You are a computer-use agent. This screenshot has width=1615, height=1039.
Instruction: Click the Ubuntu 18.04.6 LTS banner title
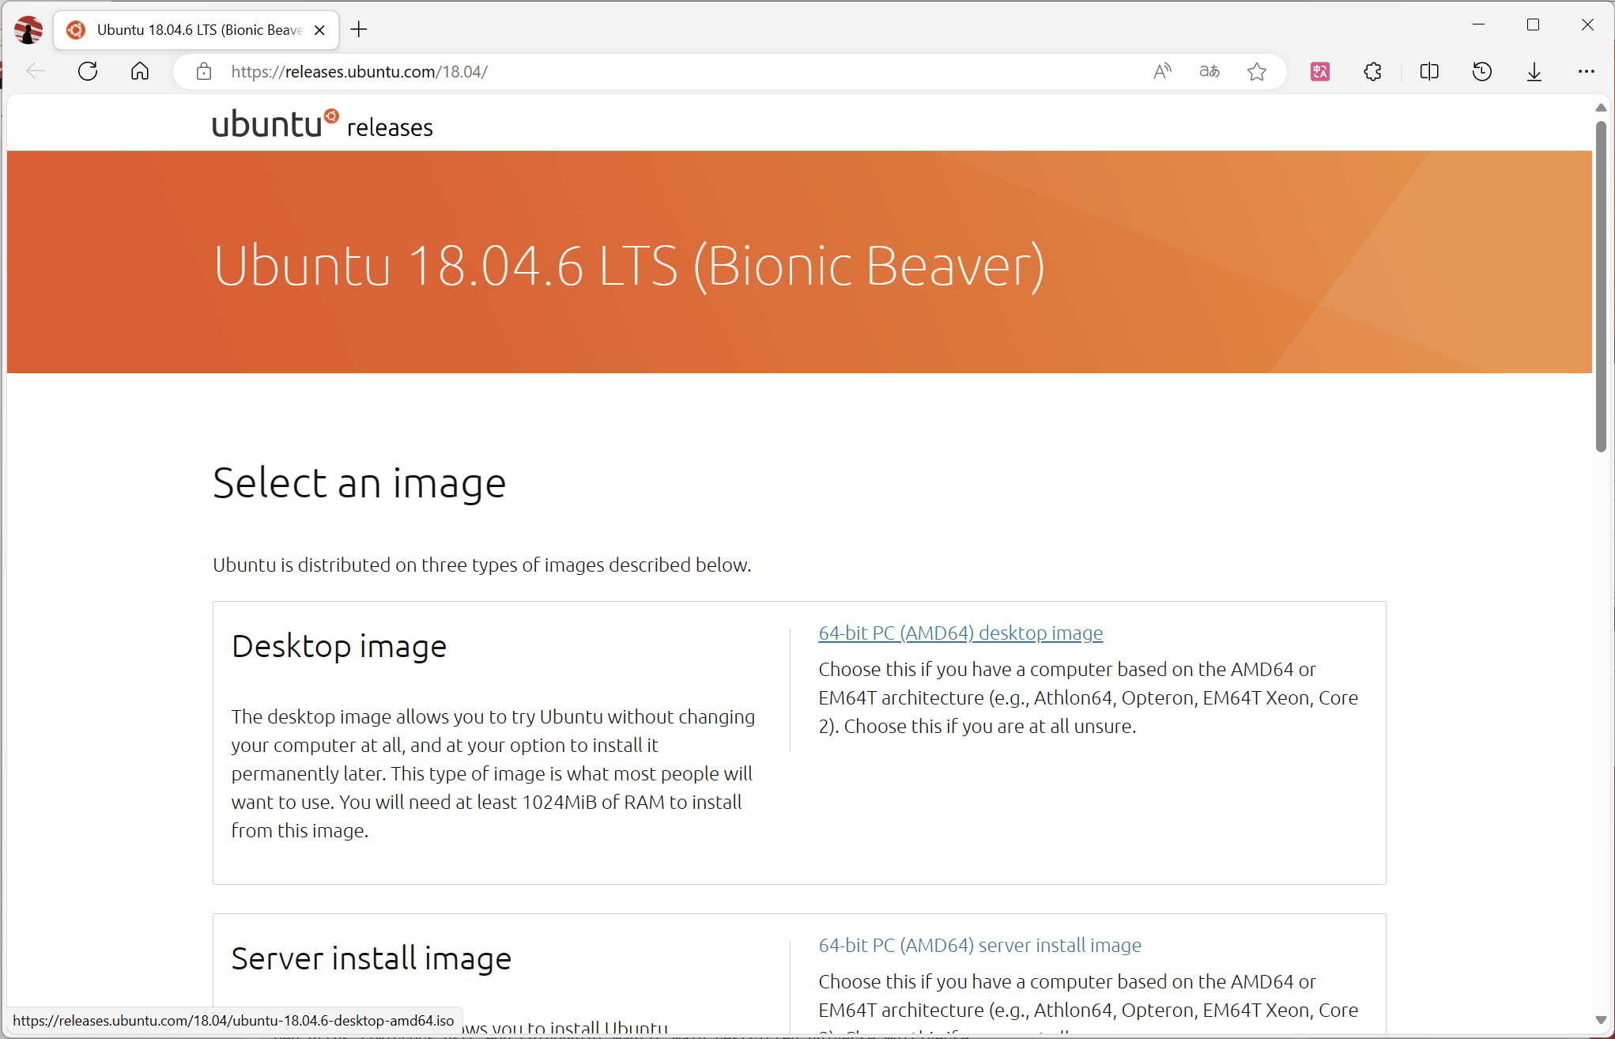[629, 266]
